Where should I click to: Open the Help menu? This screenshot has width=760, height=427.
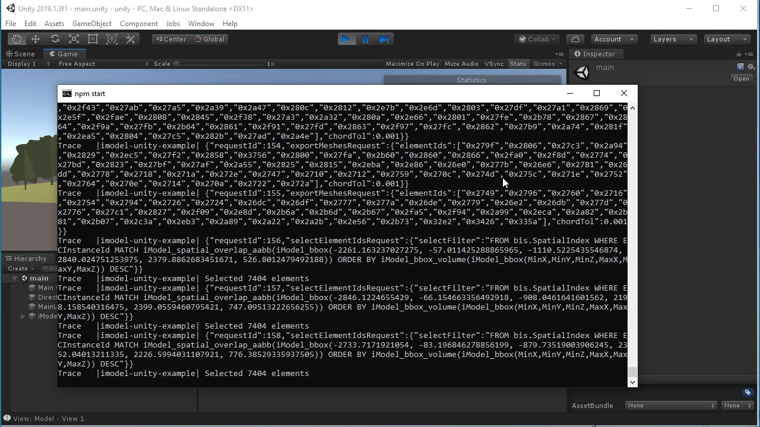click(x=230, y=24)
